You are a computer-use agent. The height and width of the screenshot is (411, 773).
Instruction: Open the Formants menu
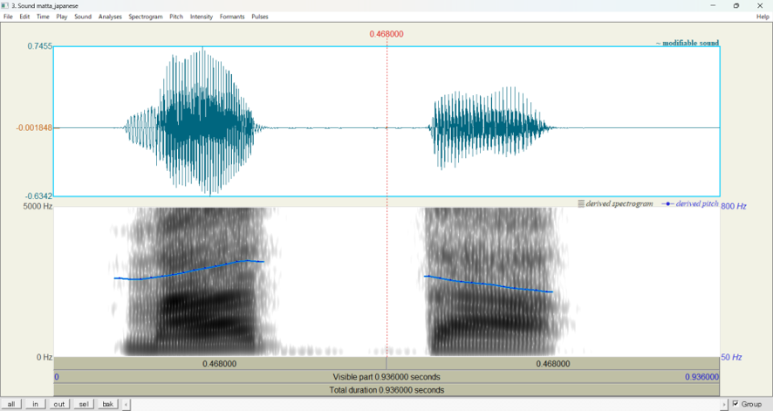tap(232, 17)
